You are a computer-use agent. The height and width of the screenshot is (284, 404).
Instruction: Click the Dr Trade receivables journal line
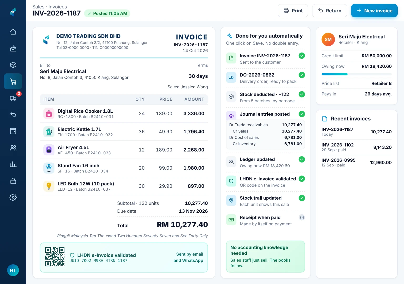[x=265, y=125]
